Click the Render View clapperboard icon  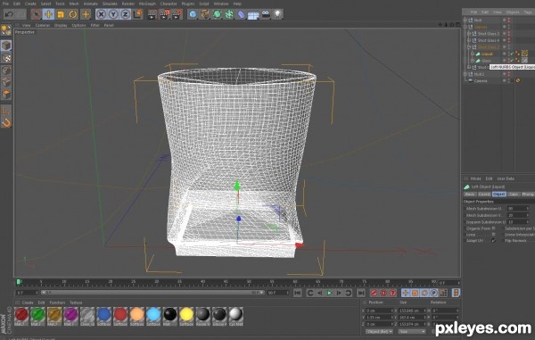[152, 14]
